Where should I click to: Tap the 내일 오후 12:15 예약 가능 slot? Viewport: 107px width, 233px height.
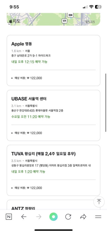(29, 62)
